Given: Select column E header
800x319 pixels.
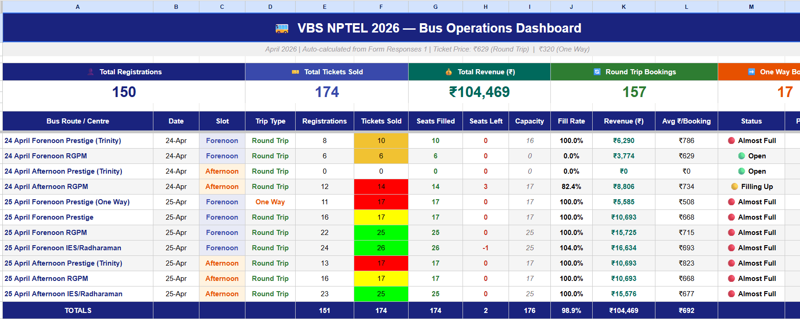Looking at the screenshot, I should click(x=324, y=7).
